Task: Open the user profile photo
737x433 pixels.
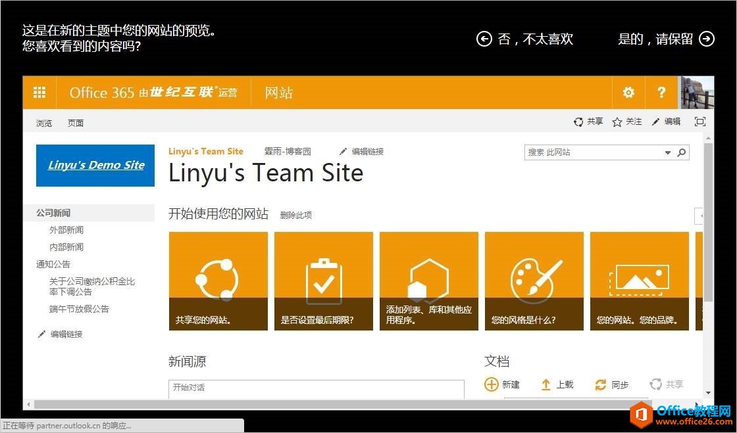Action: tap(697, 93)
